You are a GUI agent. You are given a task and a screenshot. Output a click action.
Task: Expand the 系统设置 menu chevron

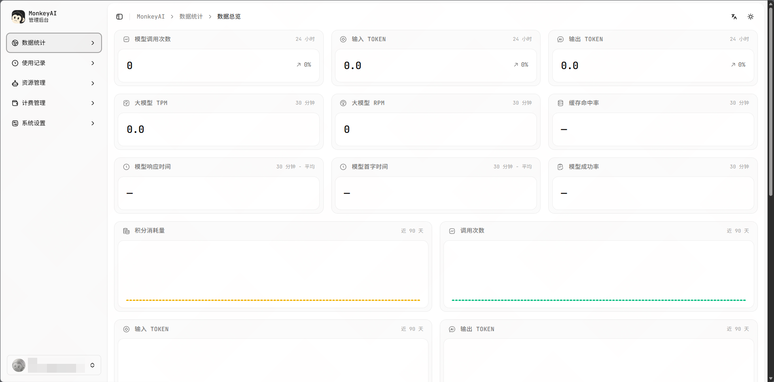click(x=93, y=123)
